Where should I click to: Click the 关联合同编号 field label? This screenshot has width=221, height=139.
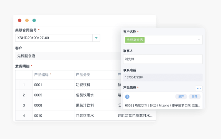(26, 30)
